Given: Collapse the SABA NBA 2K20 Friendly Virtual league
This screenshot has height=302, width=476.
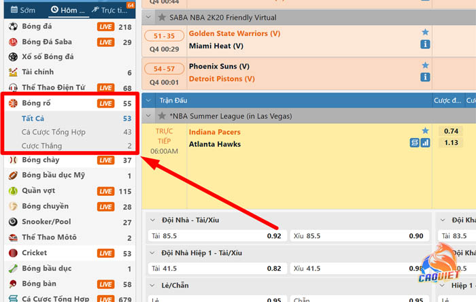Looking at the screenshot, I should tap(148, 17).
